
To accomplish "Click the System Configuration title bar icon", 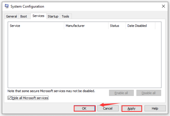I will pyautogui.click(x=7, y=6).
